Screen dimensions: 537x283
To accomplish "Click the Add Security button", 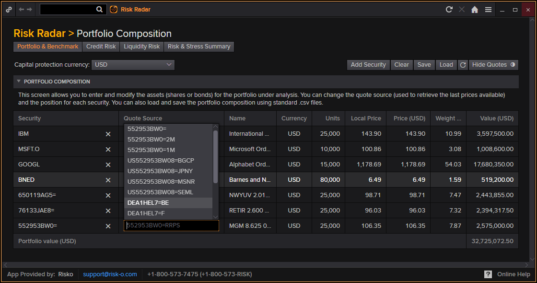I will click(x=368, y=65).
